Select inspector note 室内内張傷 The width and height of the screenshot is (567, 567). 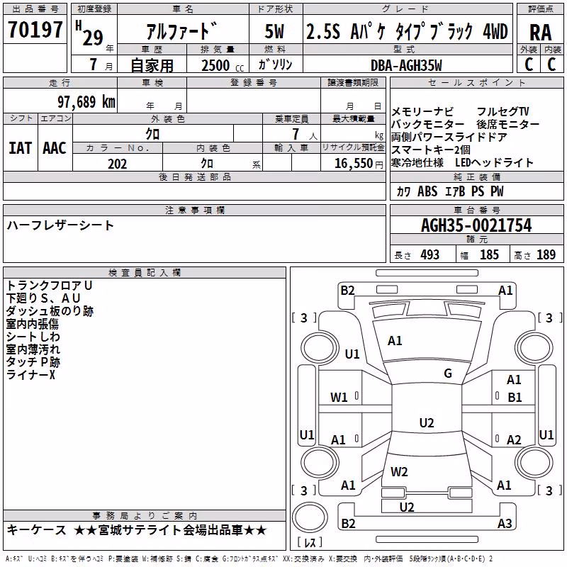coord(32,324)
